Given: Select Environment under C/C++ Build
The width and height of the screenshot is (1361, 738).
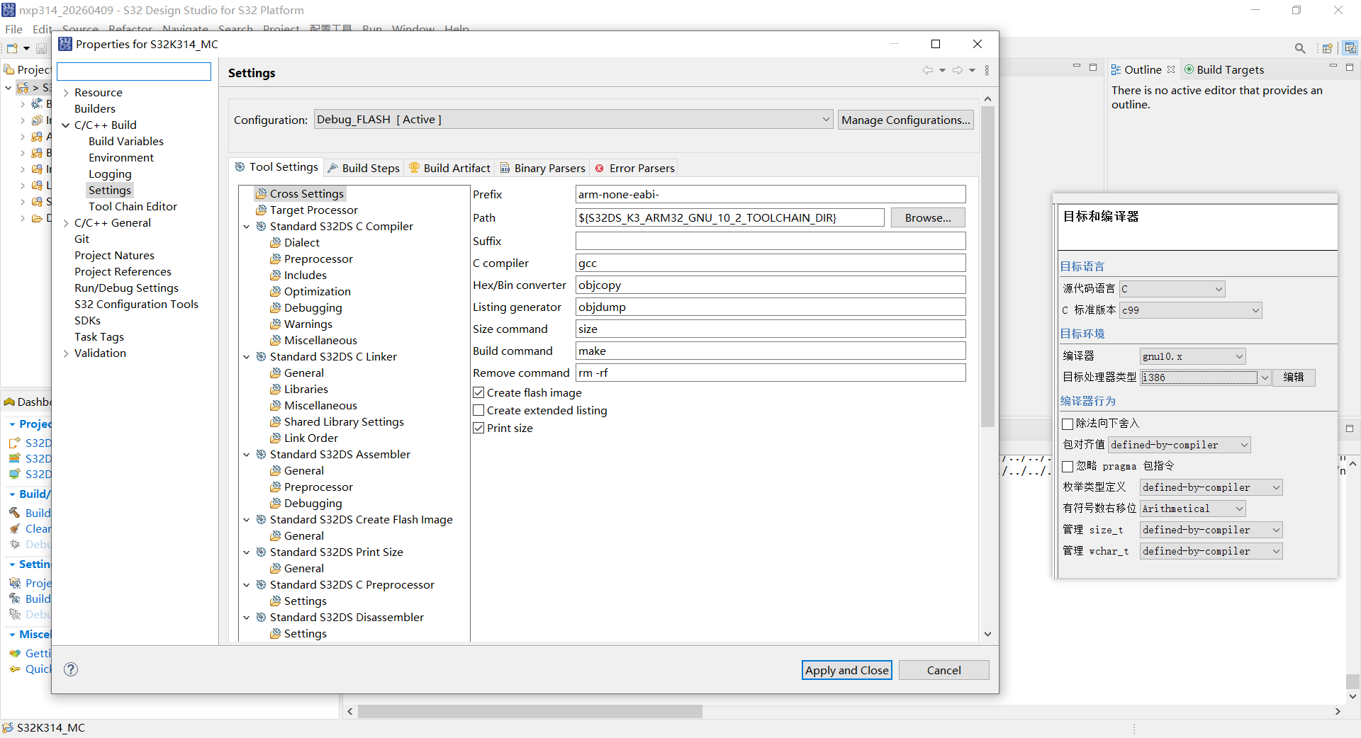Looking at the screenshot, I should 121,157.
